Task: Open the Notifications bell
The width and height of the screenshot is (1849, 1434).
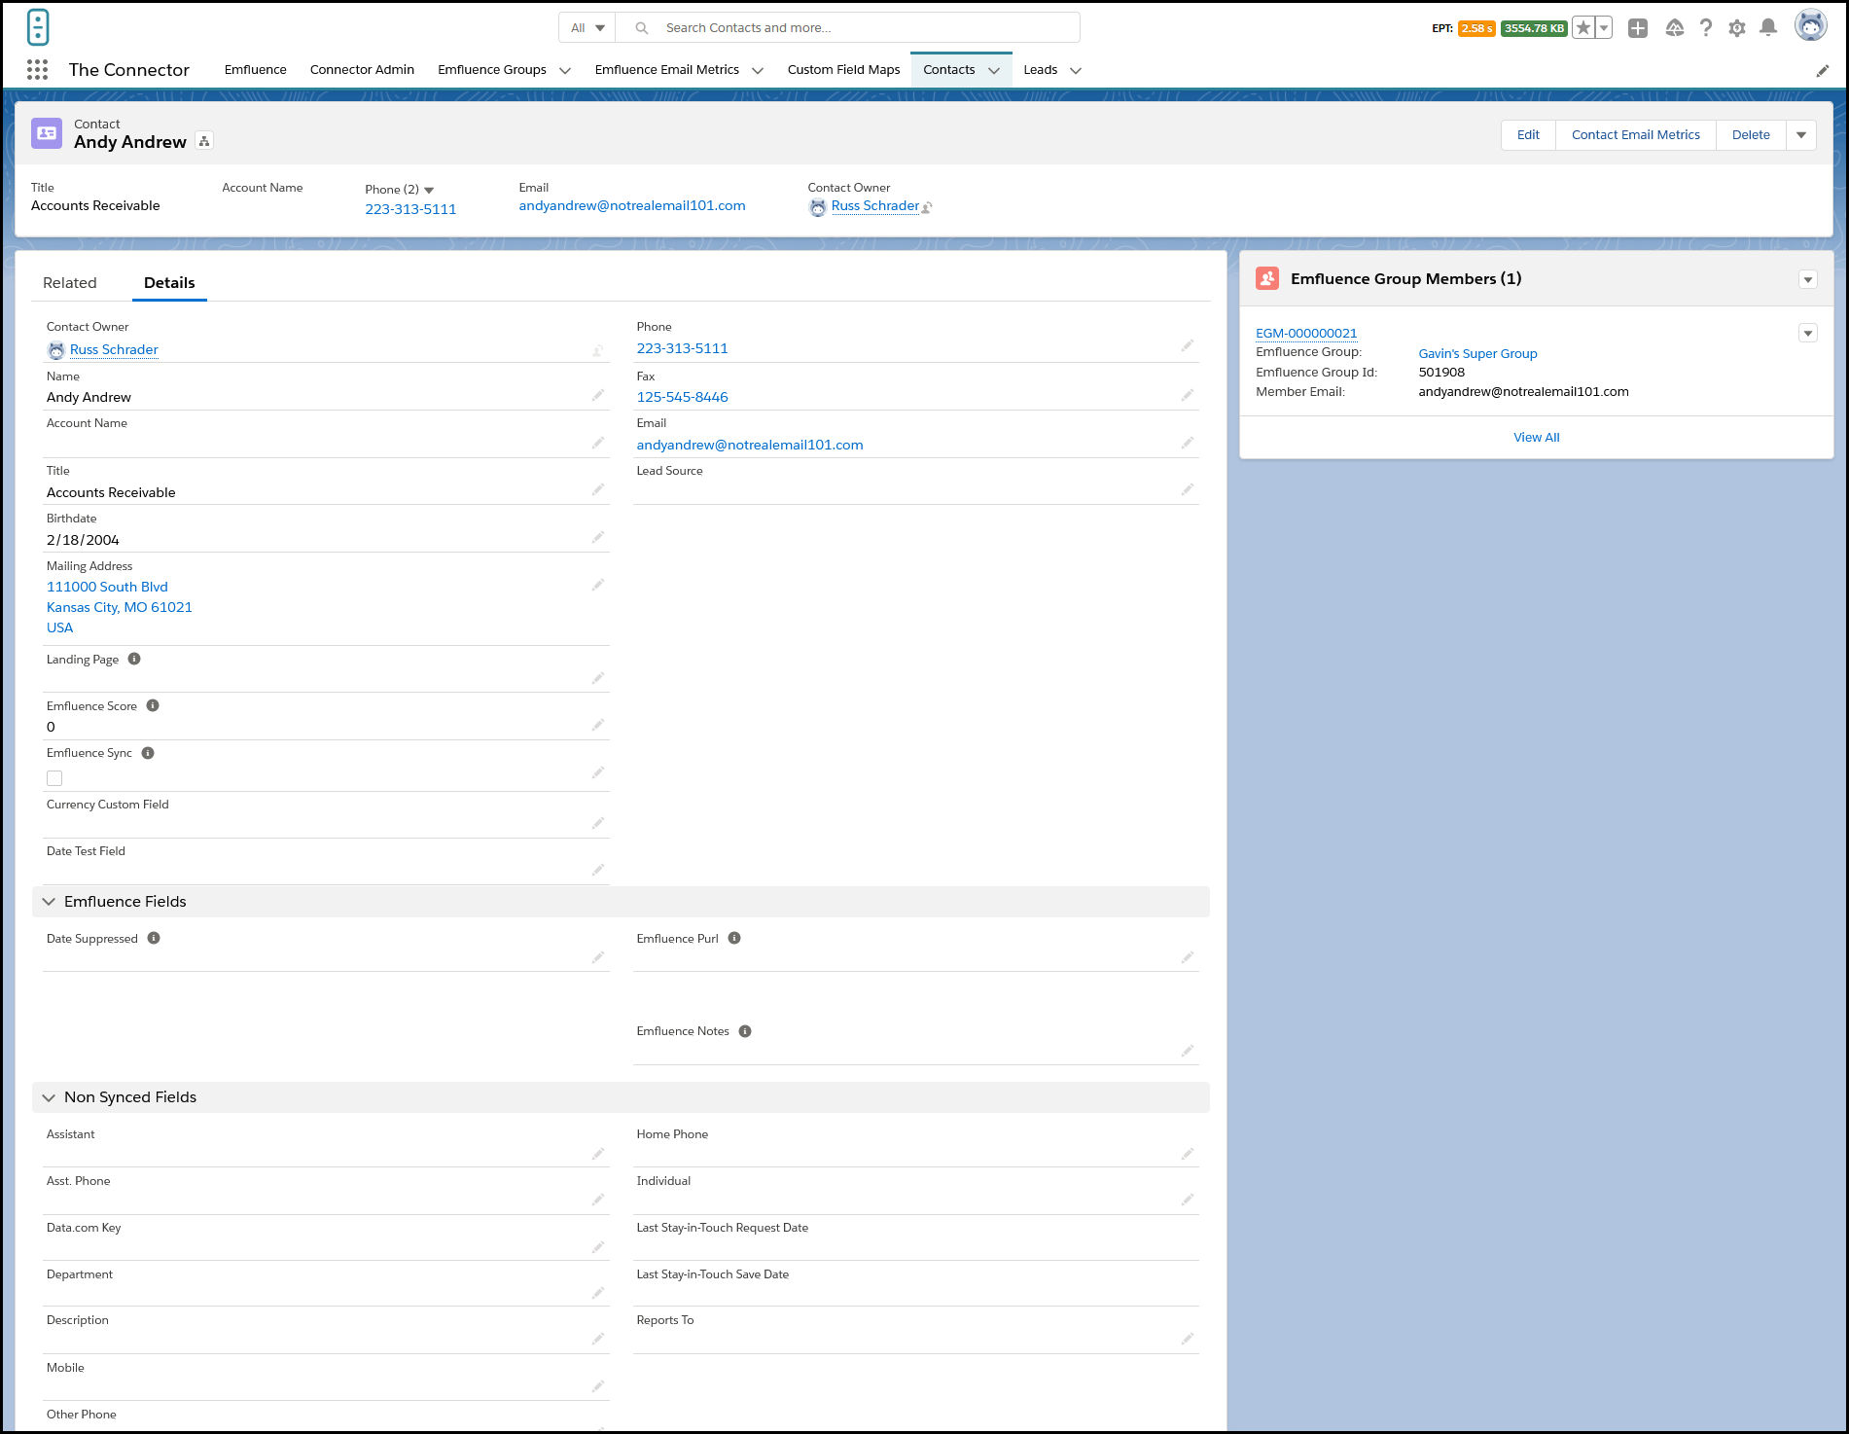Action: (x=1768, y=28)
